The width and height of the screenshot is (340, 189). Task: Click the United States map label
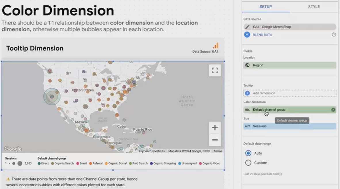[83, 90]
